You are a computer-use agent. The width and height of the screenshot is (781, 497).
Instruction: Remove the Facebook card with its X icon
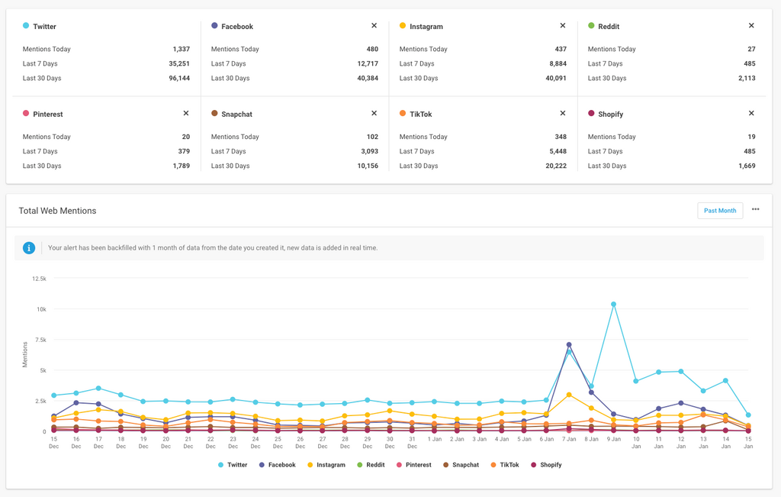(x=374, y=26)
